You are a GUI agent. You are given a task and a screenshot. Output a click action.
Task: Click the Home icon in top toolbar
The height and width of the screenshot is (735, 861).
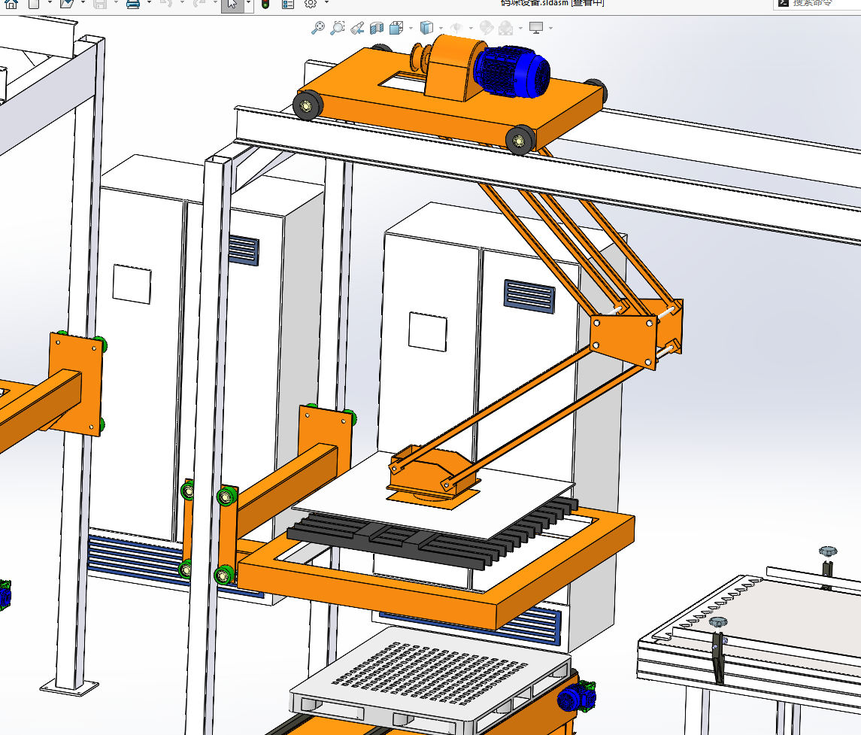coord(11,3)
